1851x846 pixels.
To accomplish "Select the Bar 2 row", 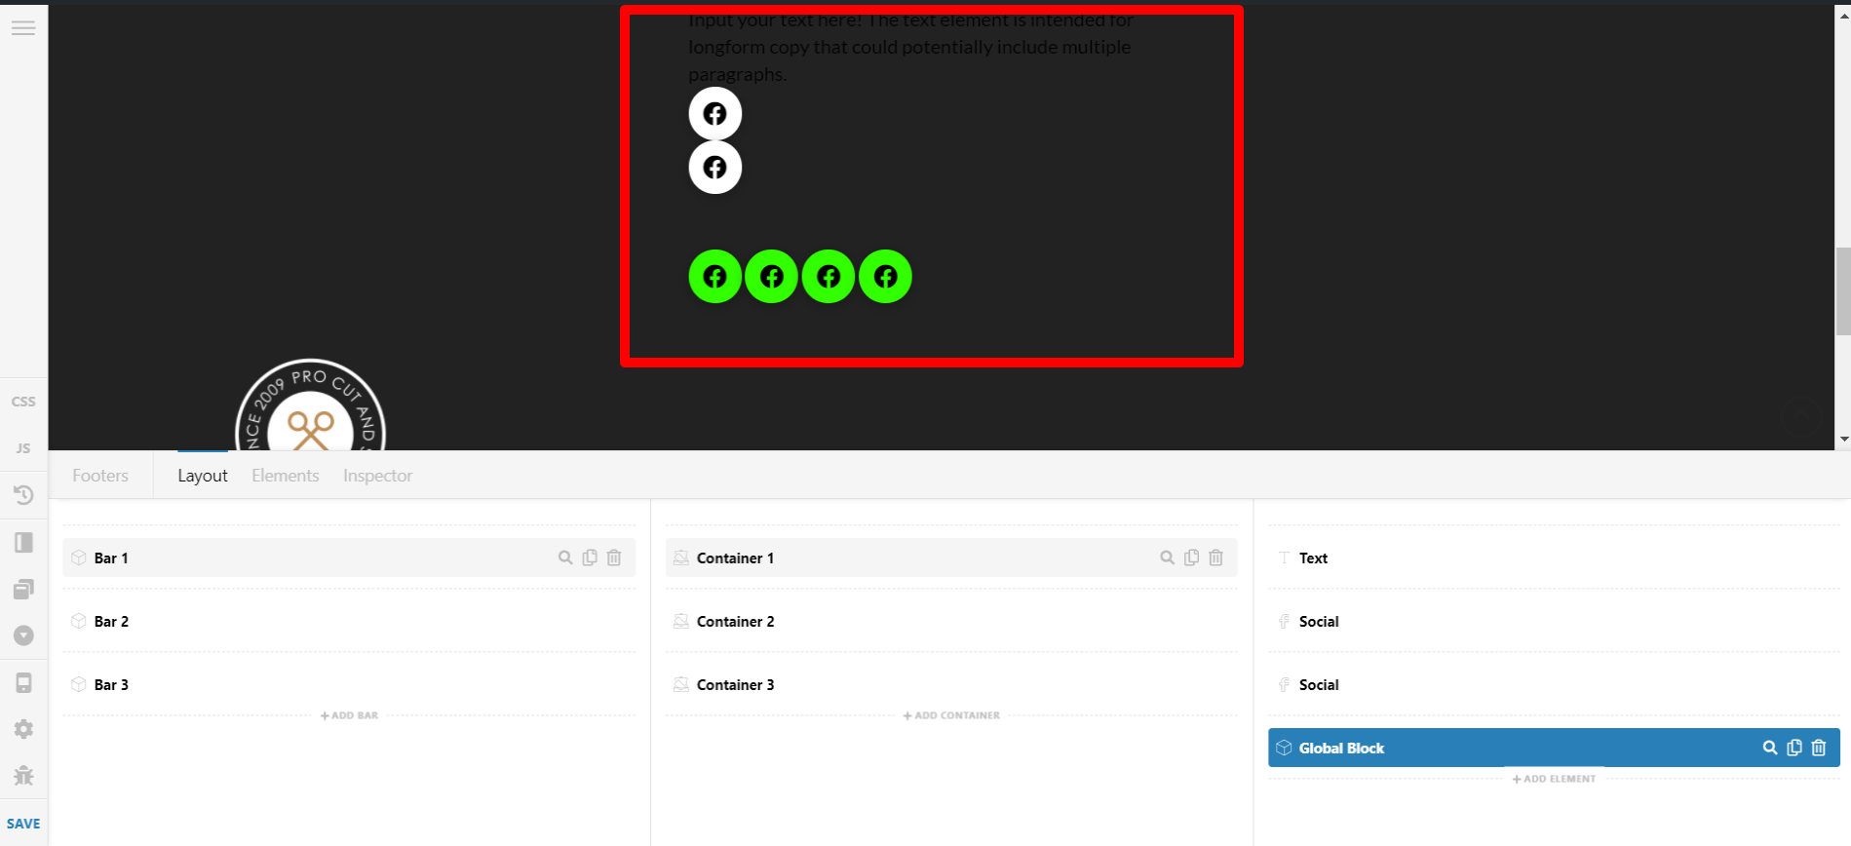I will 349,621.
